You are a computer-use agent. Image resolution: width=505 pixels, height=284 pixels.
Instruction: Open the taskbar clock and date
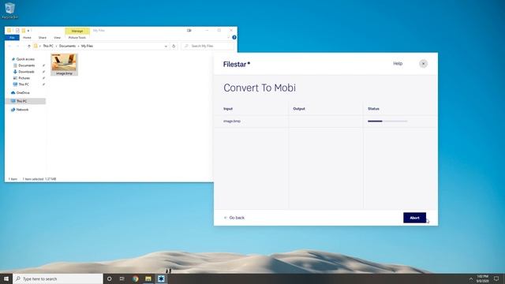482,278
